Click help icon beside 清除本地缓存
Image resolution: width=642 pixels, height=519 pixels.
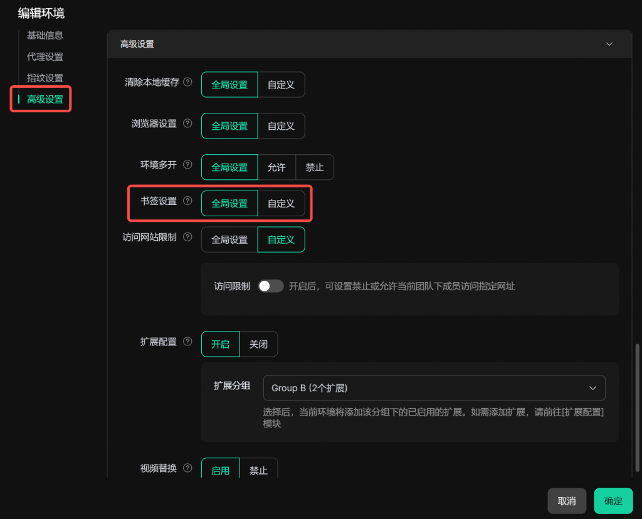point(187,83)
